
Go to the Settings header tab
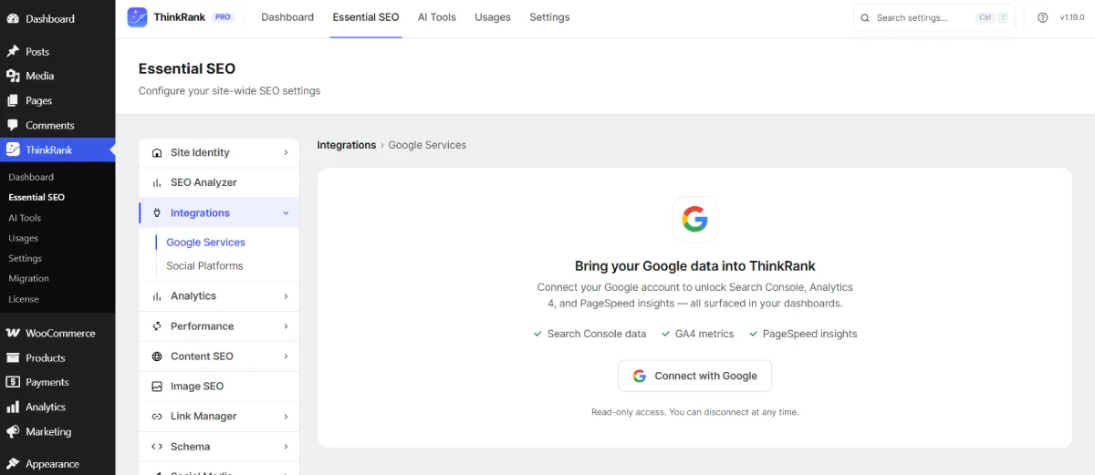click(x=549, y=17)
